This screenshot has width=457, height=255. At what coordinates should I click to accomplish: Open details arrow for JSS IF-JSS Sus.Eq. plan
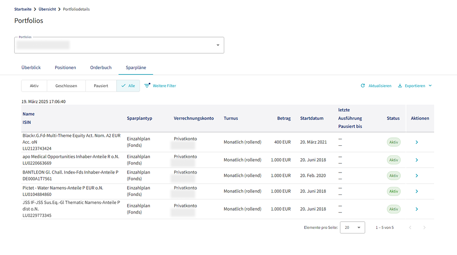point(417,209)
